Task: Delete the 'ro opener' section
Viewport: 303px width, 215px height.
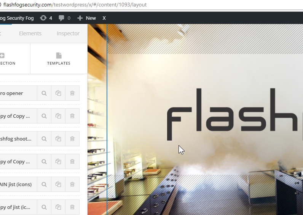Action: [x=72, y=93]
